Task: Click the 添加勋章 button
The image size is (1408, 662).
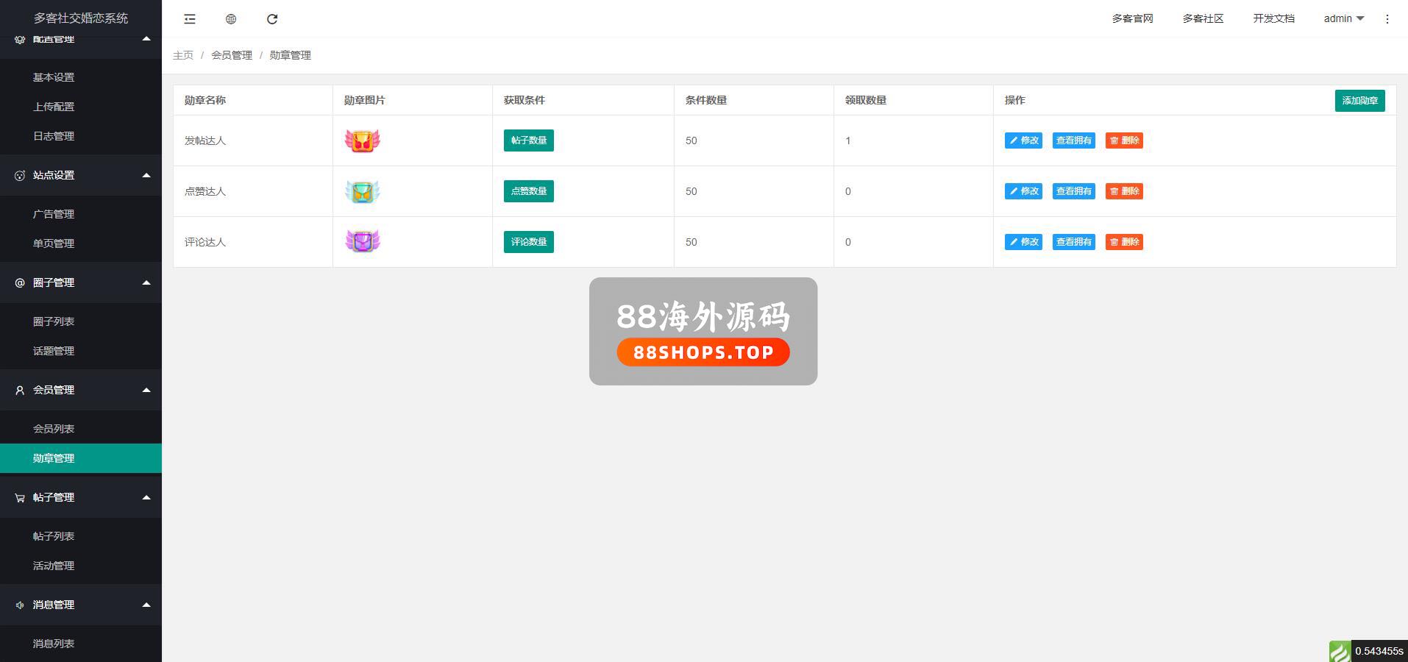Action: click(1359, 101)
